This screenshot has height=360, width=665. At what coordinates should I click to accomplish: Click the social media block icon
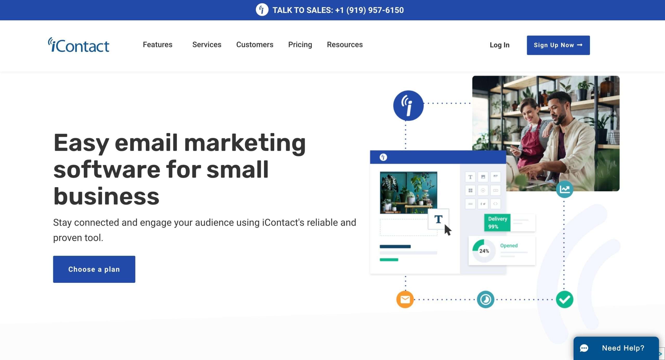[x=483, y=204]
